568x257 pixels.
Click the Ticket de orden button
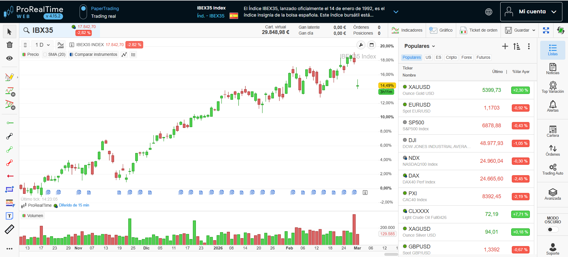point(479,30)
